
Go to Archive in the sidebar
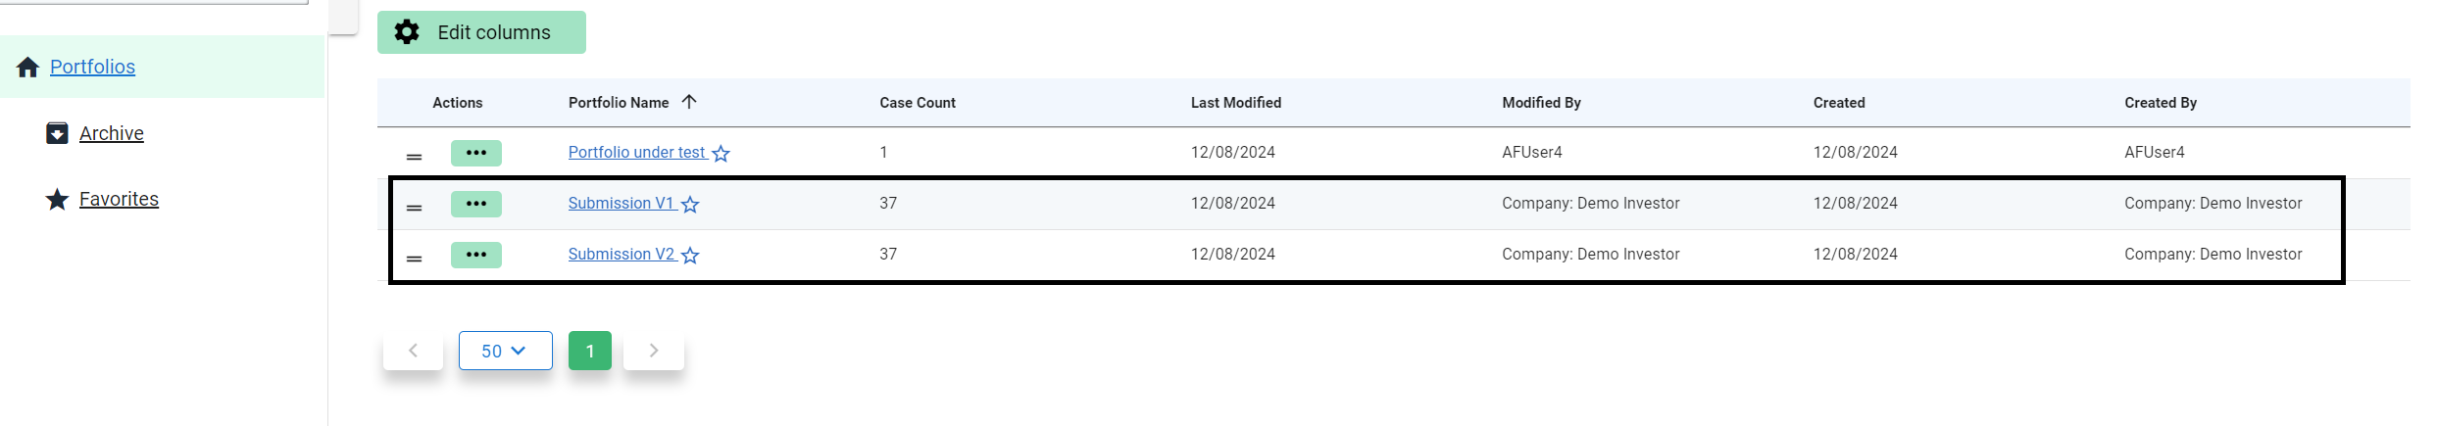(x=112, y=133)
